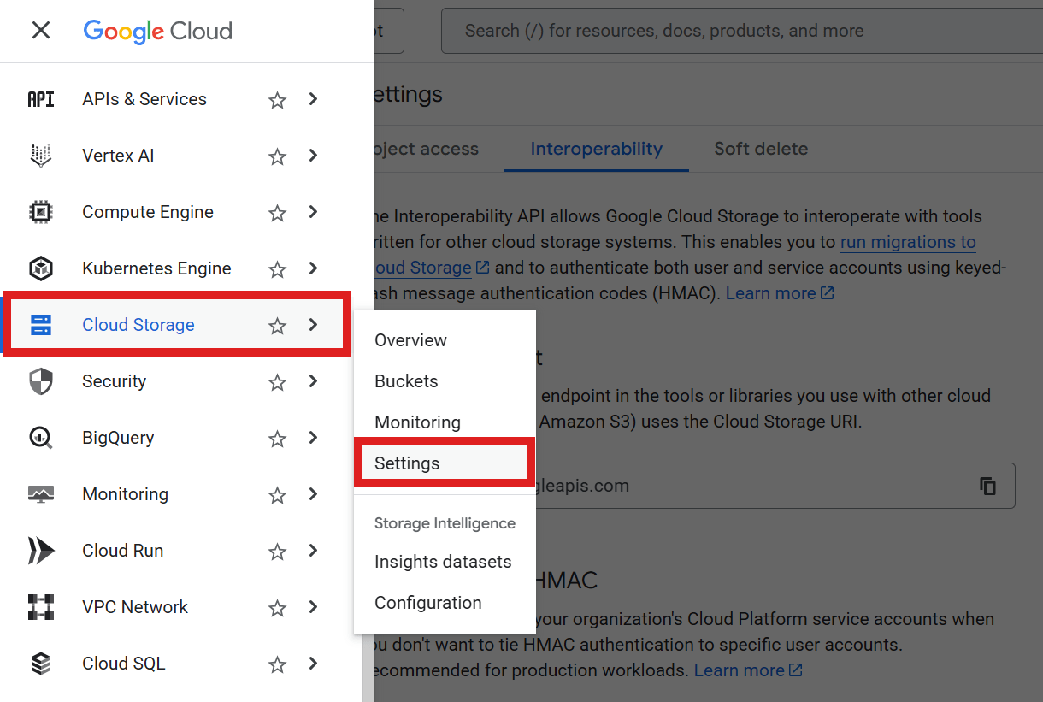The height and width of the screenshot is (702, 1043).
Task: Expand Cloud SQL submenu chevron
Action: point(313,664)
